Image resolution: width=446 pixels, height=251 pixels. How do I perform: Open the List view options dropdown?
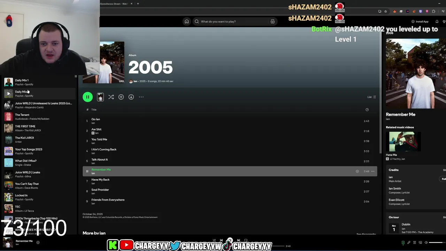pyautogui.click(x=371, y=97)
